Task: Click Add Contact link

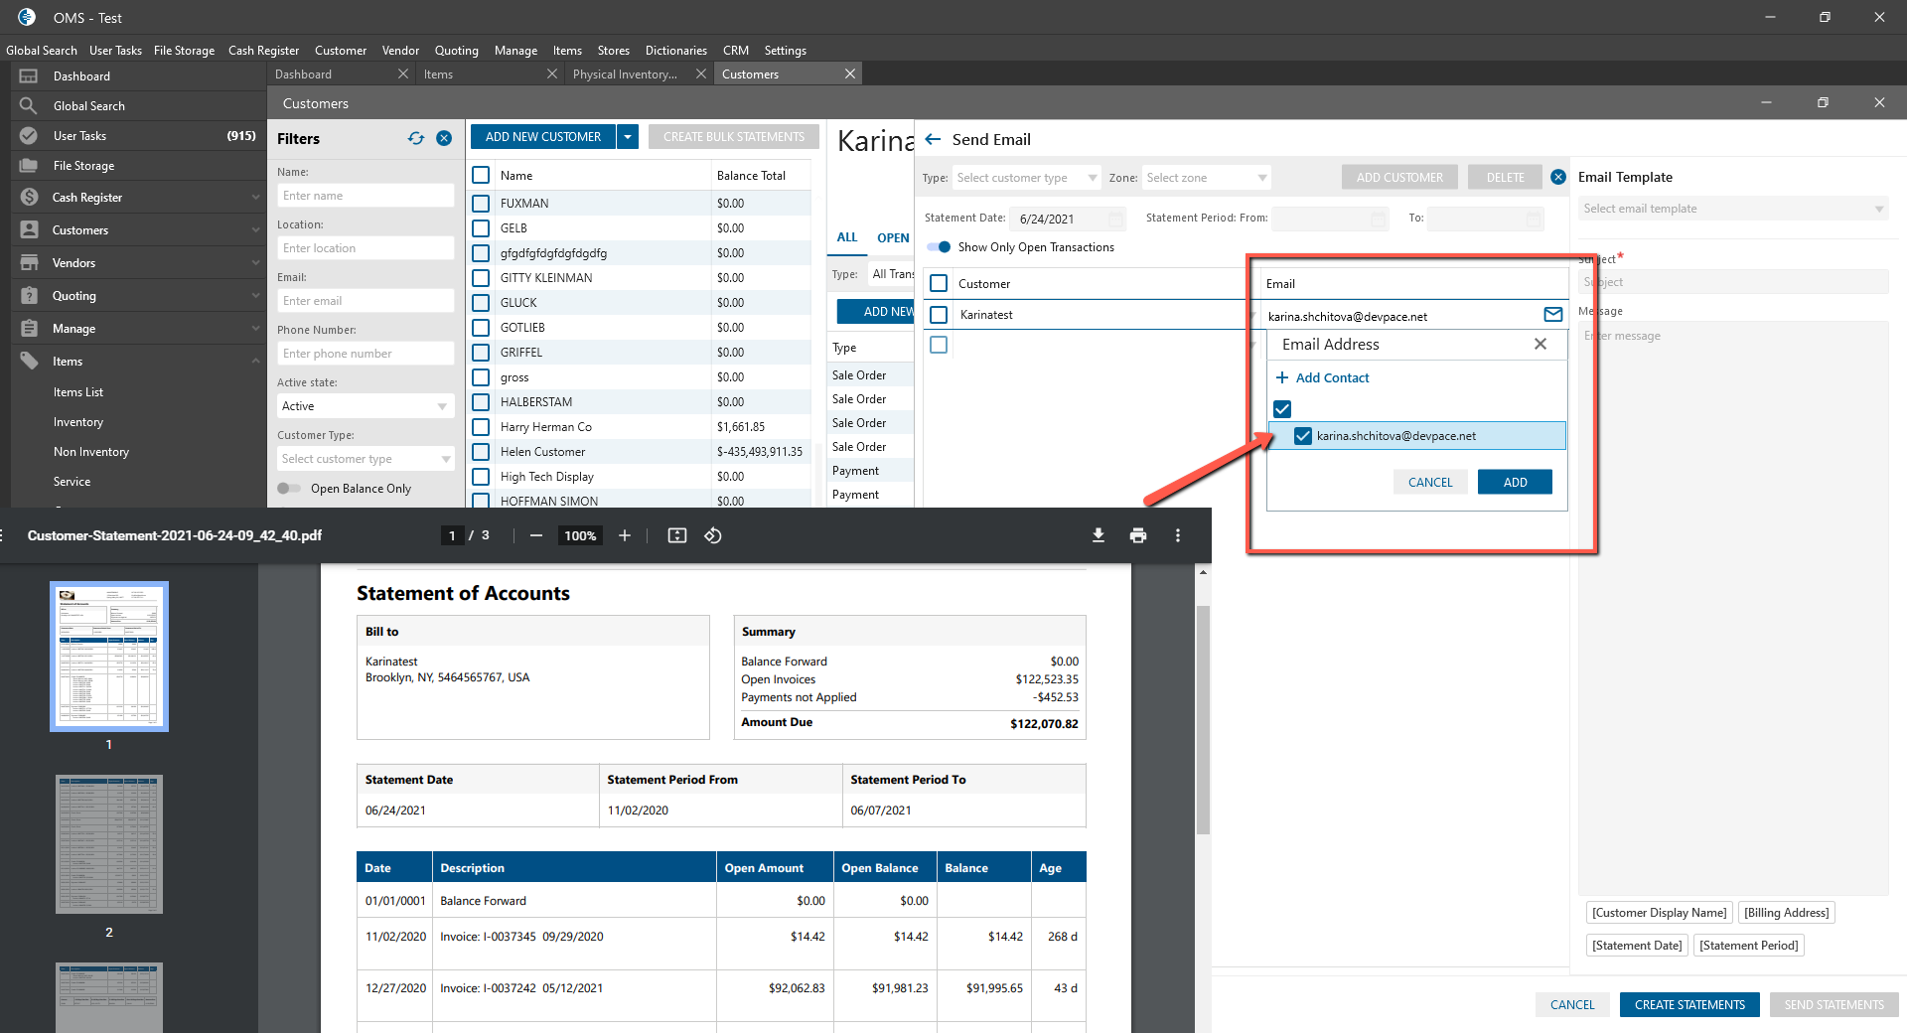Action: click(1331, 378)
